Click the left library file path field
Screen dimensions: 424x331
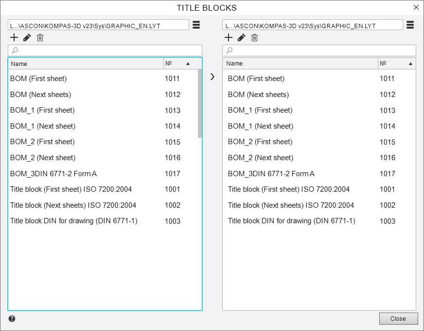98,25
